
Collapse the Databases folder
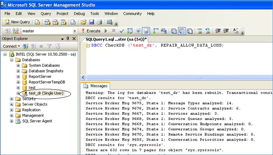click(x=12, y=60)
